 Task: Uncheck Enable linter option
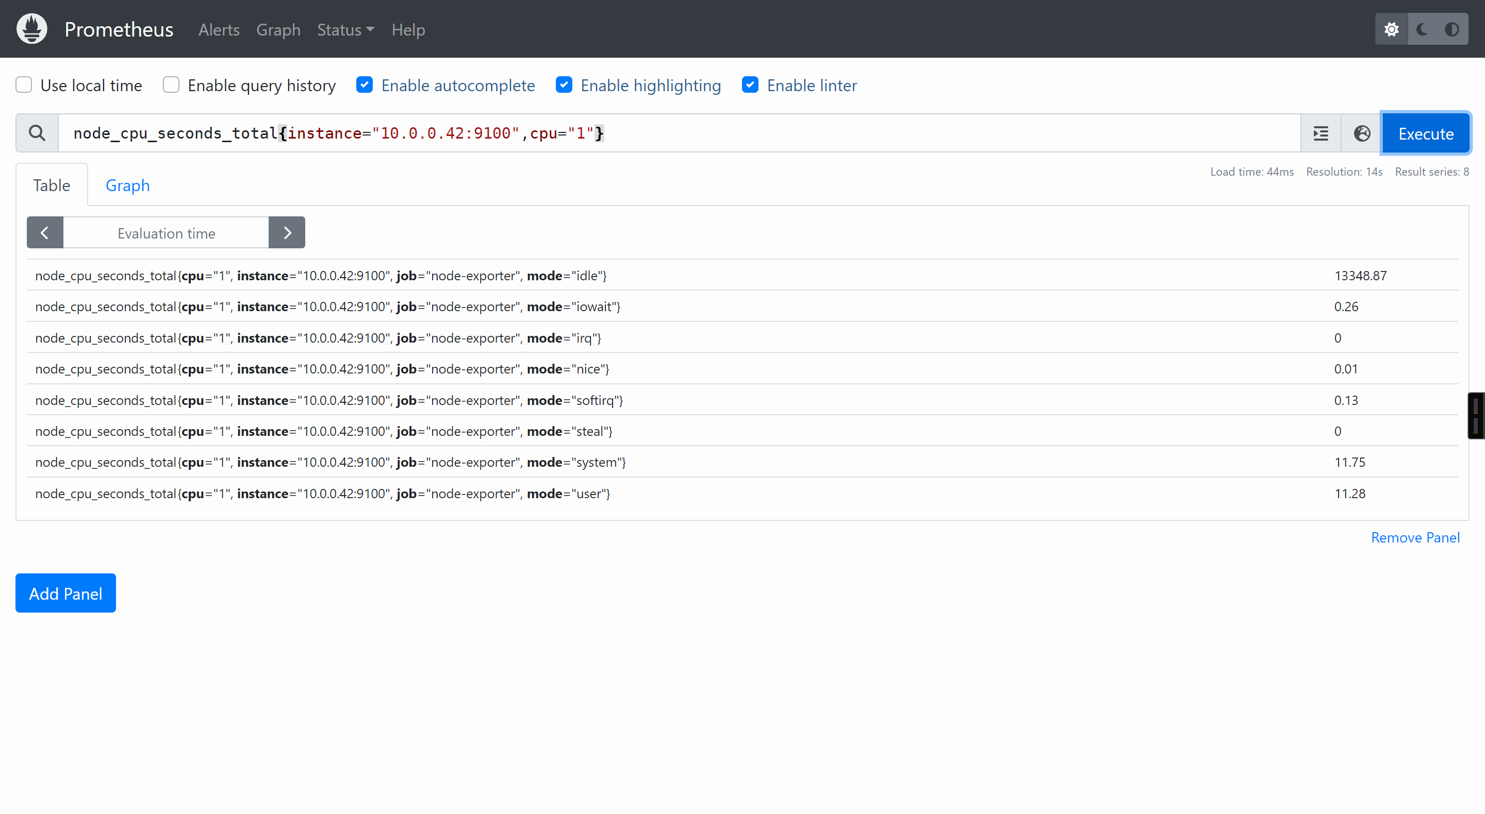pyautogui.click(x=750, y=84)
